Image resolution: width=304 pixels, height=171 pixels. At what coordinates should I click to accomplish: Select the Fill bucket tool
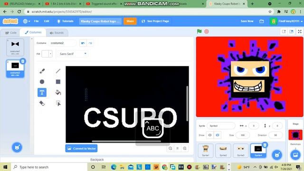coord(58,93)
